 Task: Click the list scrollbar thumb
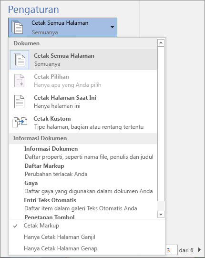[161, 124]
